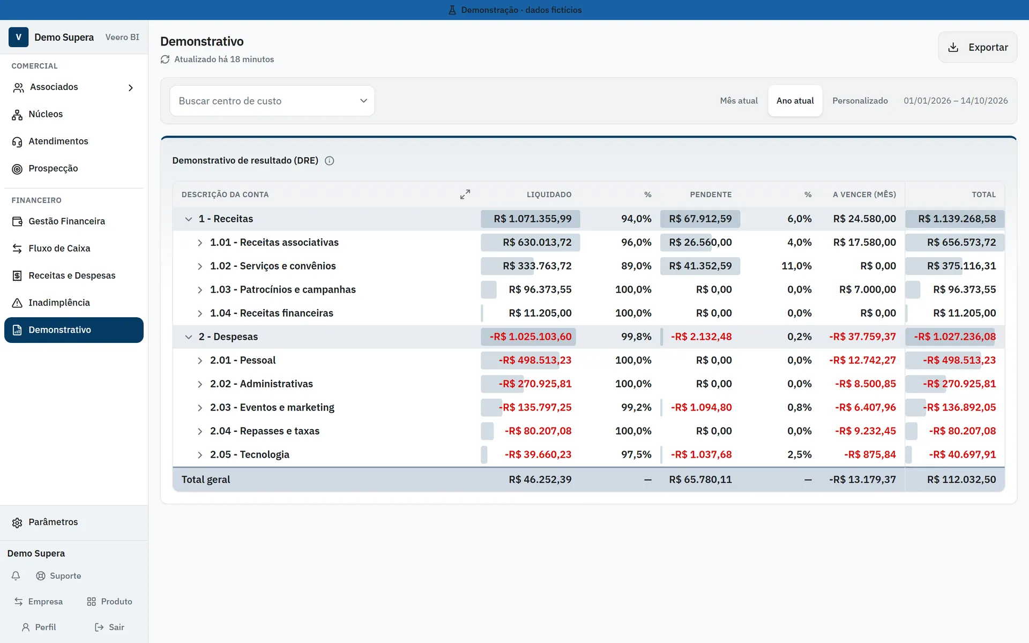Open the Buscar centro de custo dropdown
The width and height of the screenshot is (1029, 643).
tap(272, 101)
